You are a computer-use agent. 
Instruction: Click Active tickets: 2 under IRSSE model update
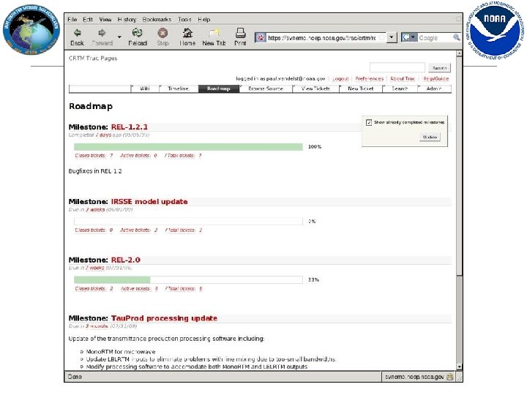(x=138, y=230)
